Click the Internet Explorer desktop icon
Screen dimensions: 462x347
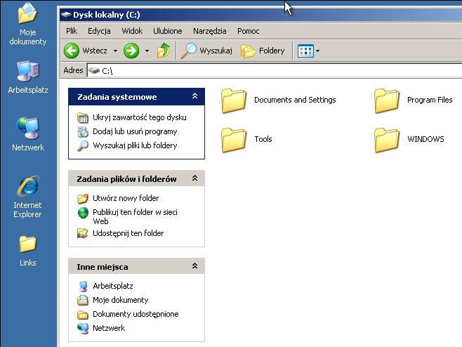pos(27,187)
